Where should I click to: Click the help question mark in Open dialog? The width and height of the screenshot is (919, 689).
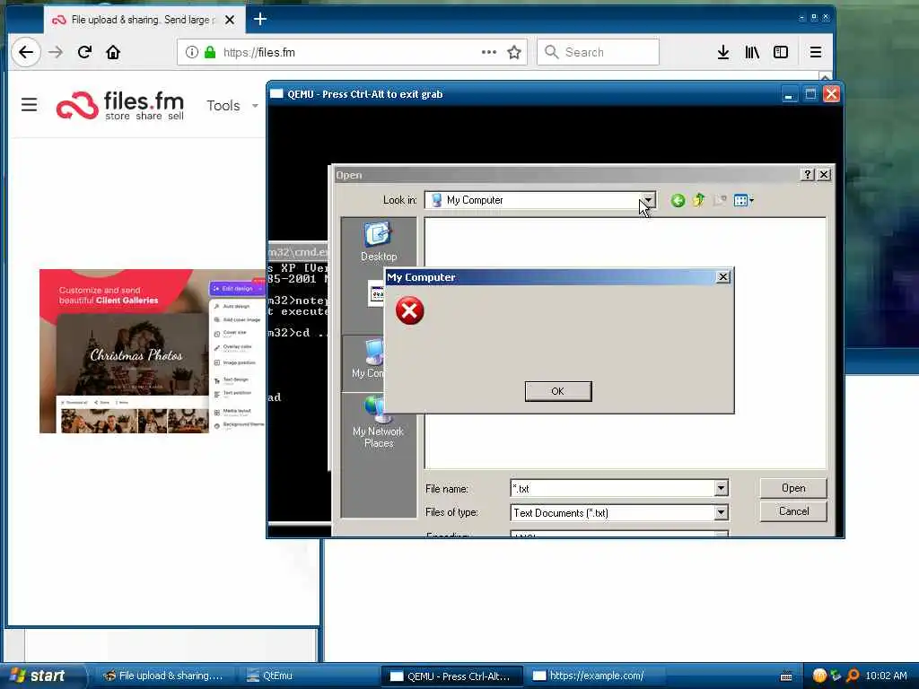click(x=807, y=175)
